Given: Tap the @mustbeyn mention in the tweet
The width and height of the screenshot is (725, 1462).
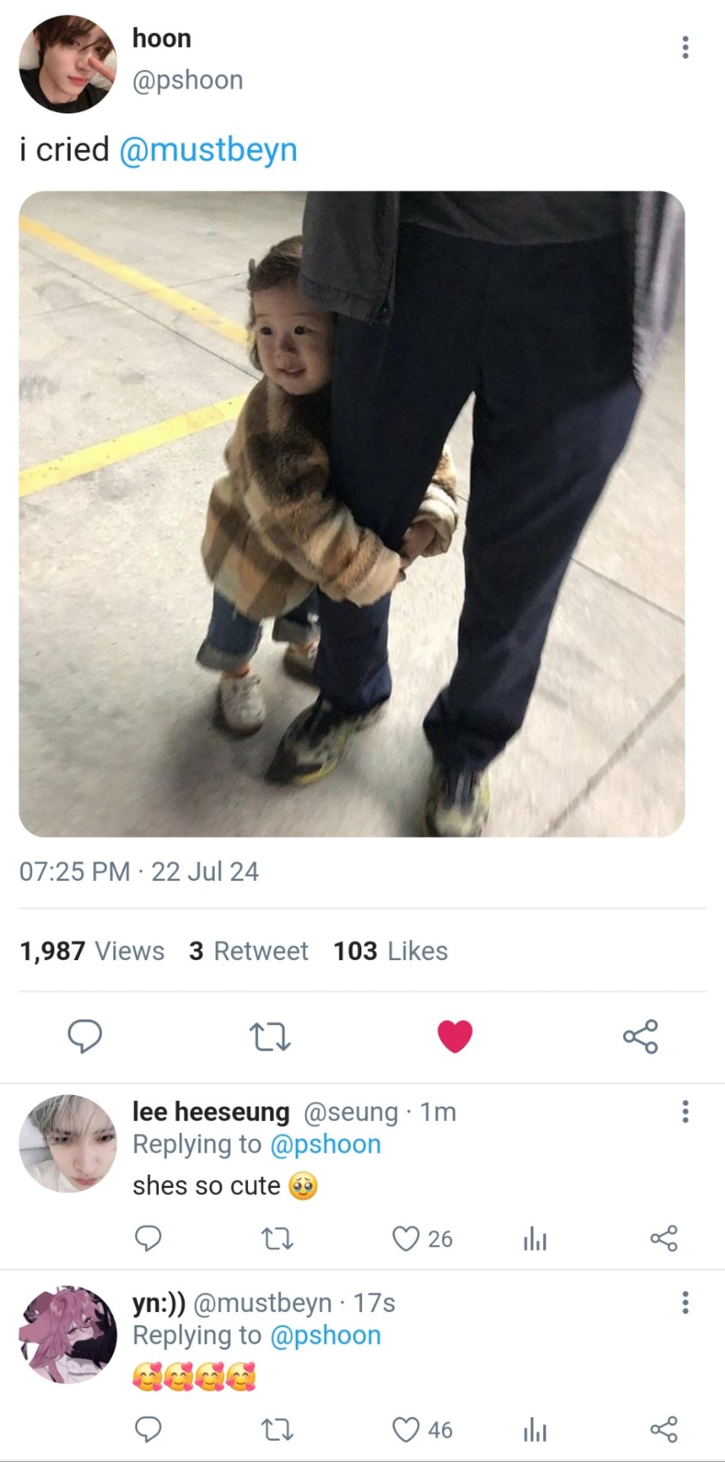Looking at the screenshot, I should 208,150.
